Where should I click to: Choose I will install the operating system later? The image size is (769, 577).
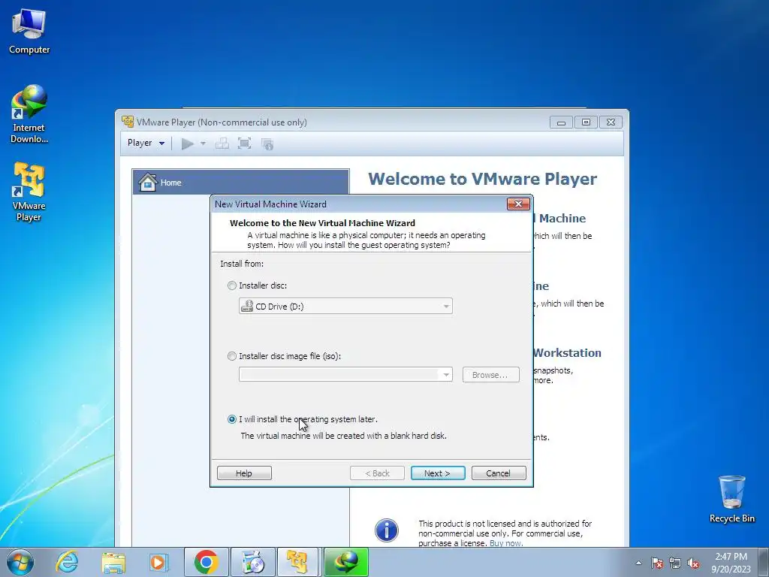click(232, 419)
